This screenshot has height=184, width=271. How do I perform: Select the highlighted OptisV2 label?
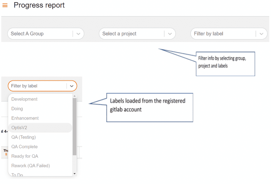(x=19, y=128)
